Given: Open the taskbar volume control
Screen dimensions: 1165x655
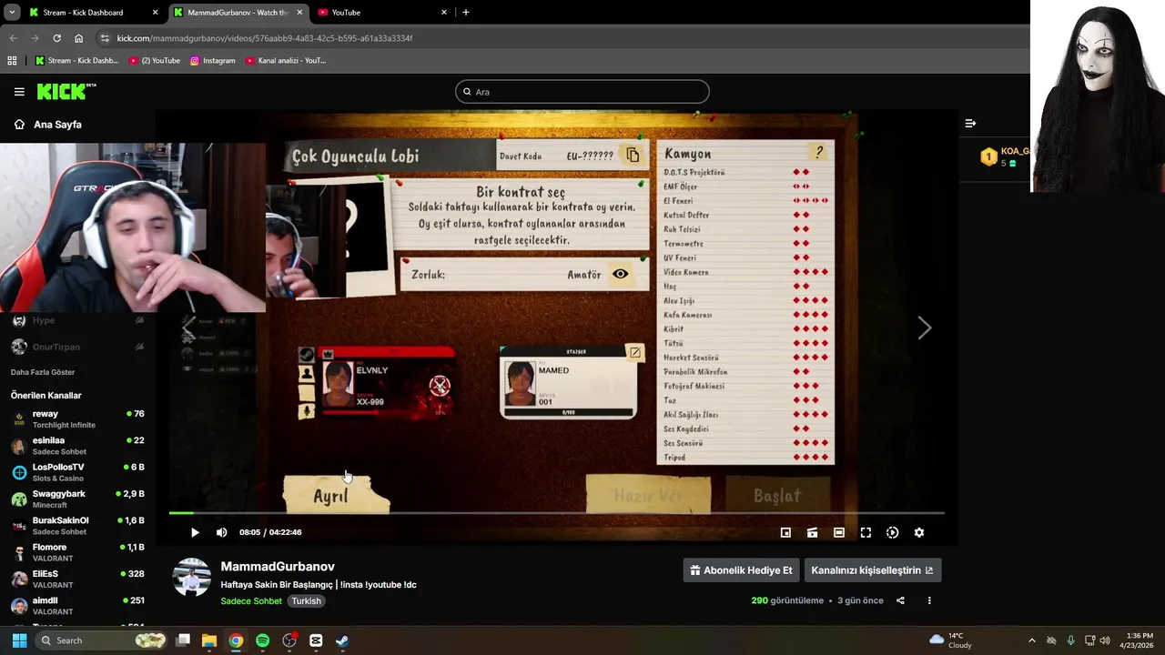Looking at the screenshot, I should coord(1105,640).
